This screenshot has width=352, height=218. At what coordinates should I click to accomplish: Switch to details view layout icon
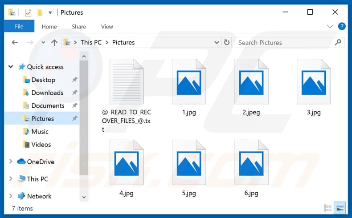(x=328, y=208)
